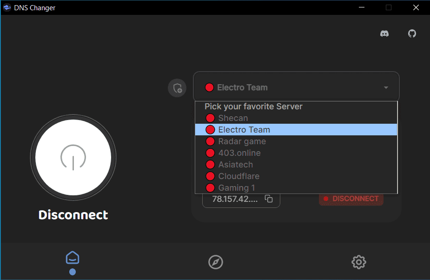Click the dropdown arrow of server selector

[x=386, y=87]
